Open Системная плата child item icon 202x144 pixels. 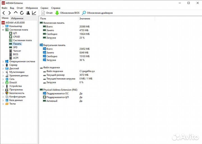(11, 40)
